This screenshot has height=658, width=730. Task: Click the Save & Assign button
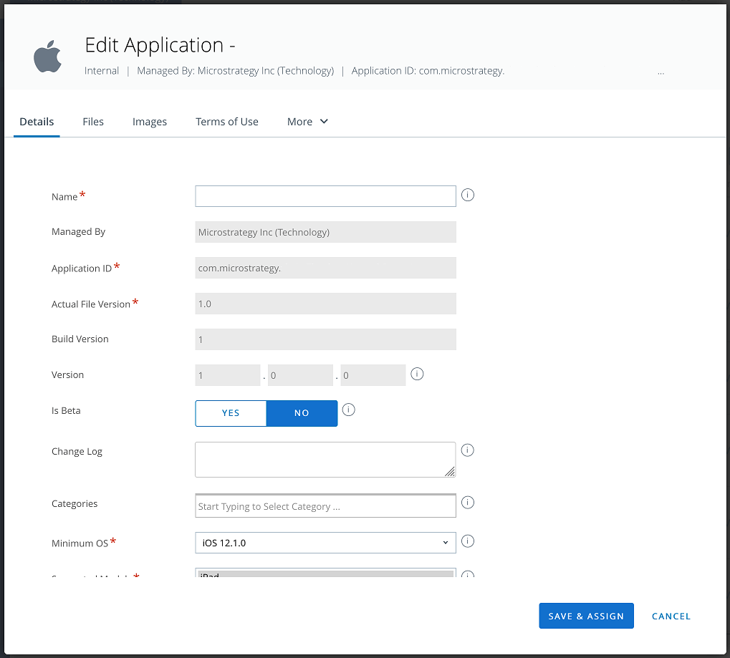[x=586, y=616]
